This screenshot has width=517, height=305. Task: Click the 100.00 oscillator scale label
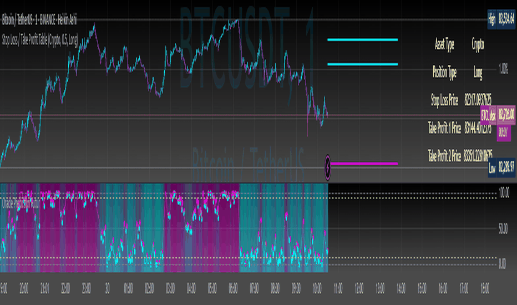point(504,193)
